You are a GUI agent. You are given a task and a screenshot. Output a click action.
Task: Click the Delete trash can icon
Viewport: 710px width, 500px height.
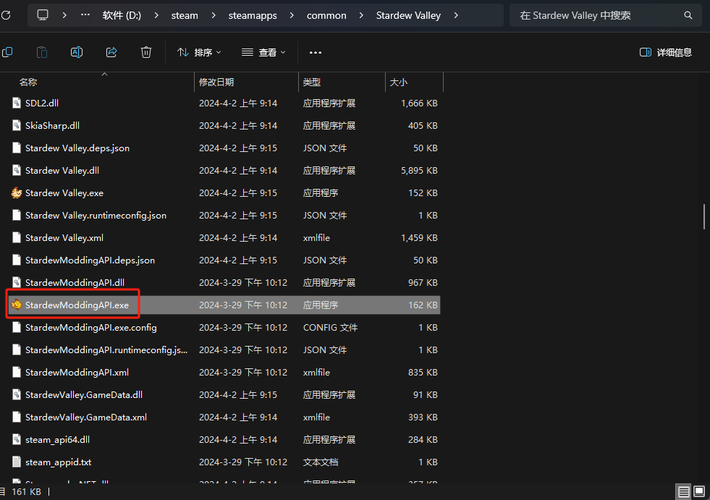[x=146, y=52]
